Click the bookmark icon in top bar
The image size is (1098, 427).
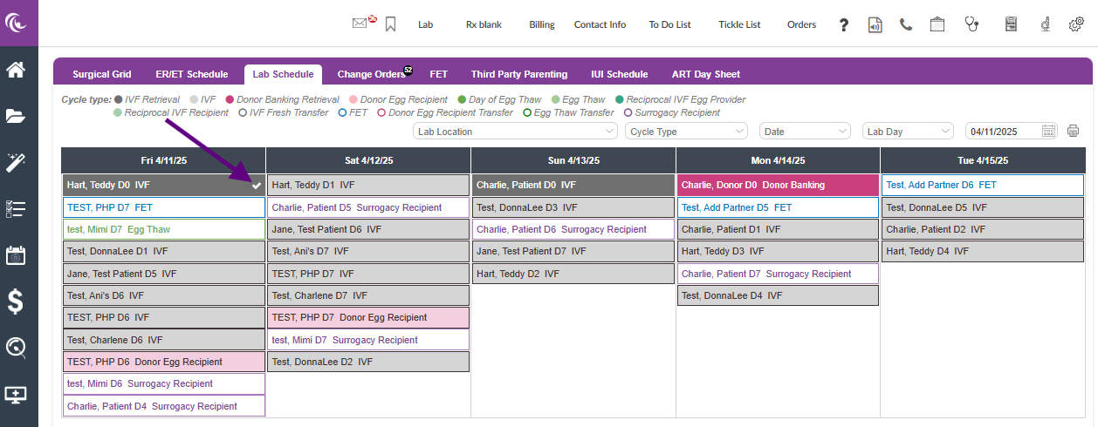390,24
